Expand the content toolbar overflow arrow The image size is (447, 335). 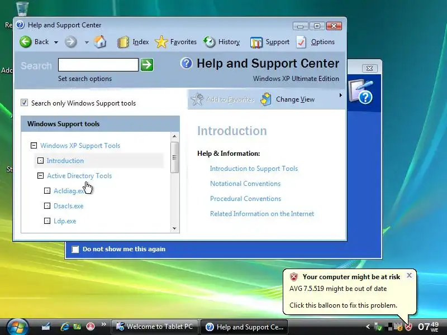[x=340, y=95]
